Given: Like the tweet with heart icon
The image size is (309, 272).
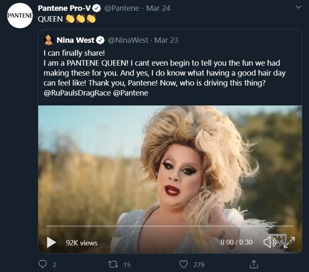Looking at the screenshot, I should click(x=183, y=264).
